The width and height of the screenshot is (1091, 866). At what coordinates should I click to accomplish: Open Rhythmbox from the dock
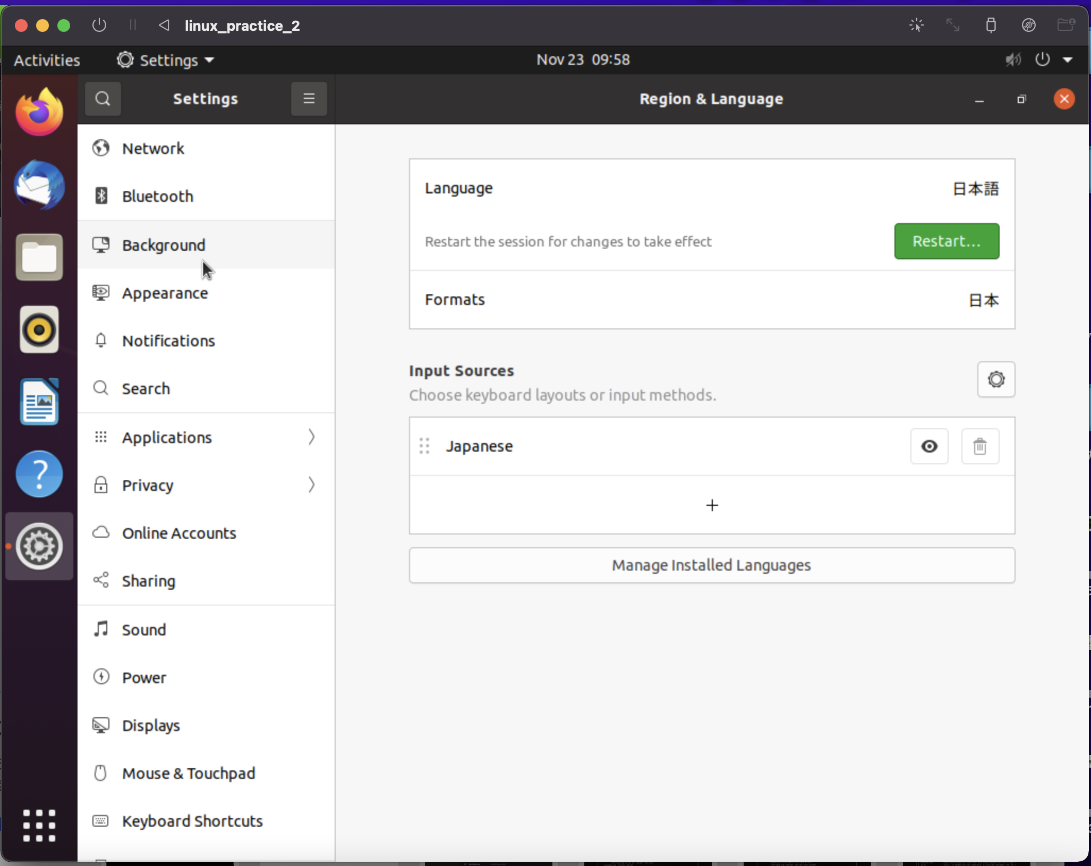coord(39,329)
